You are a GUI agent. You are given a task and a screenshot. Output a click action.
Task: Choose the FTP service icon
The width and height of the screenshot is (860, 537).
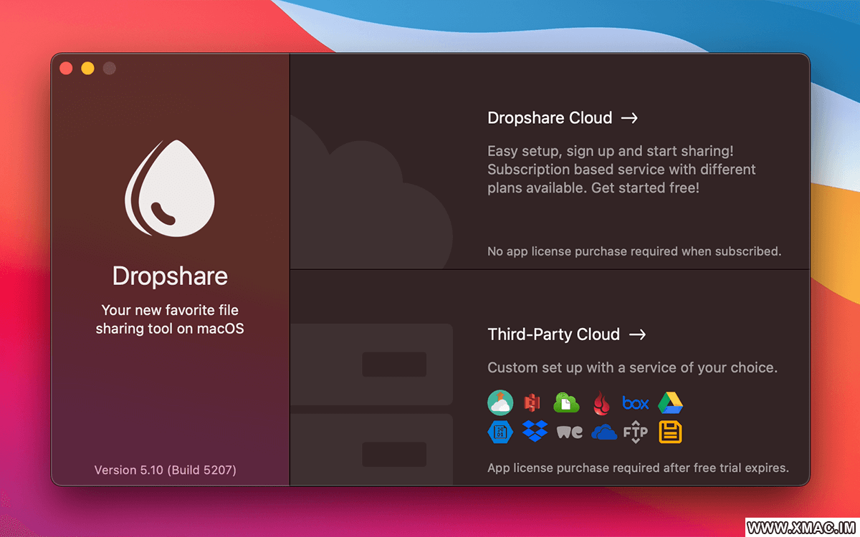(x=635, y=432)
